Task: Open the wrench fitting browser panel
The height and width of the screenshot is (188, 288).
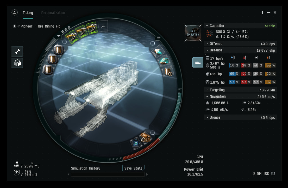Action: (x=17, y=51)
